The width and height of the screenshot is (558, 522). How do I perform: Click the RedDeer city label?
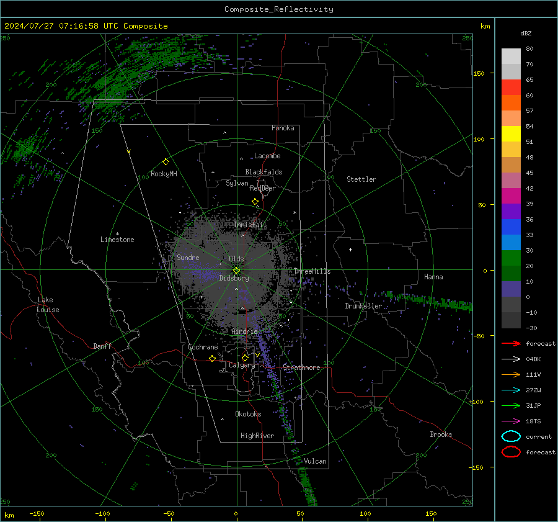[263, 188]
